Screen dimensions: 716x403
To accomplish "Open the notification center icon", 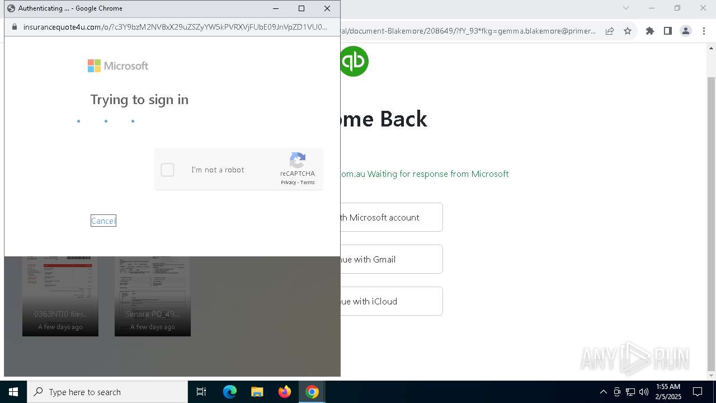I will [x=698, y=392].
